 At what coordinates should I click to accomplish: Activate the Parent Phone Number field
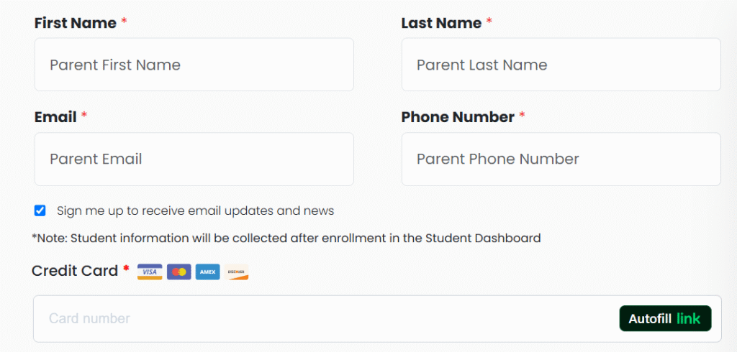[x=561, y=159]
